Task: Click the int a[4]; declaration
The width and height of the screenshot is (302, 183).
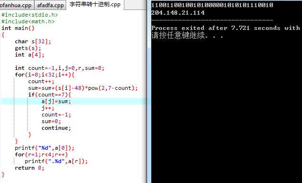Action: pyautogui.click(x=30, y=55)
